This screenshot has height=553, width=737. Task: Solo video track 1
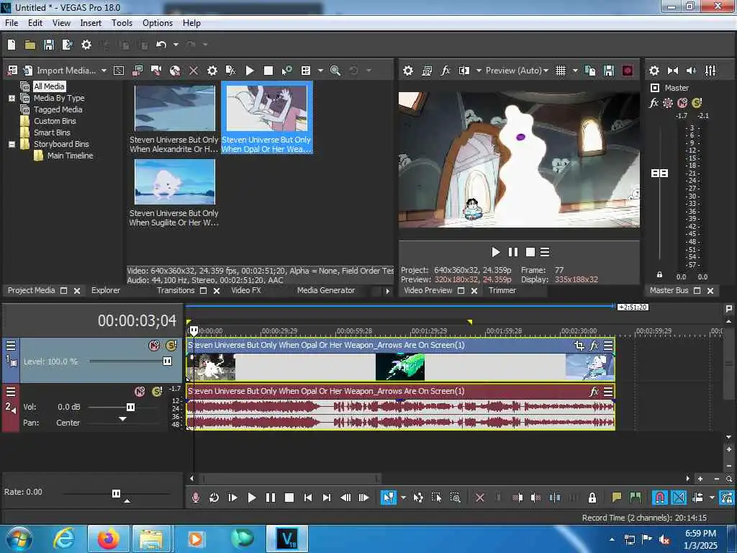pos(171,346)
